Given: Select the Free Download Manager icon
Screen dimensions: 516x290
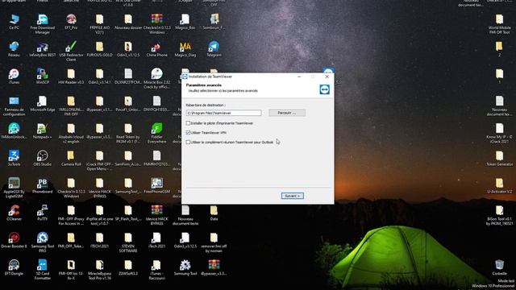Looking at the screenshot, I should (x=43, y=24).
